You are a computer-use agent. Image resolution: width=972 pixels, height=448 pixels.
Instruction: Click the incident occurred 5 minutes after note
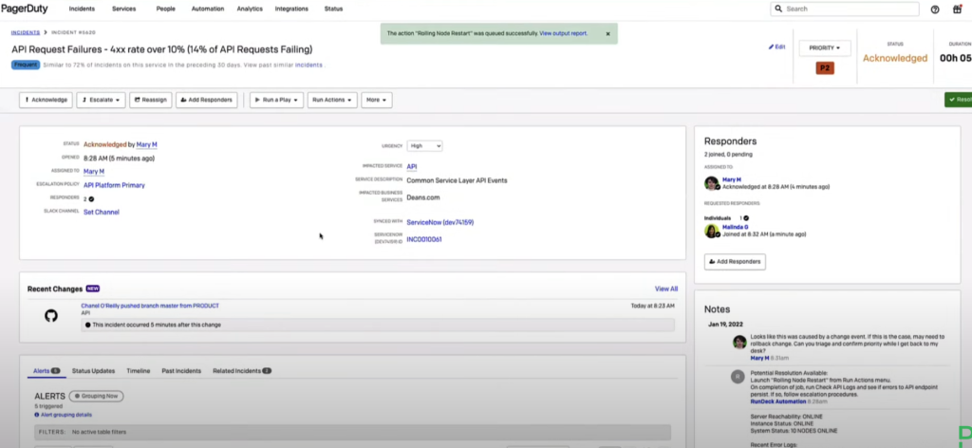click(x=378, y=325)
